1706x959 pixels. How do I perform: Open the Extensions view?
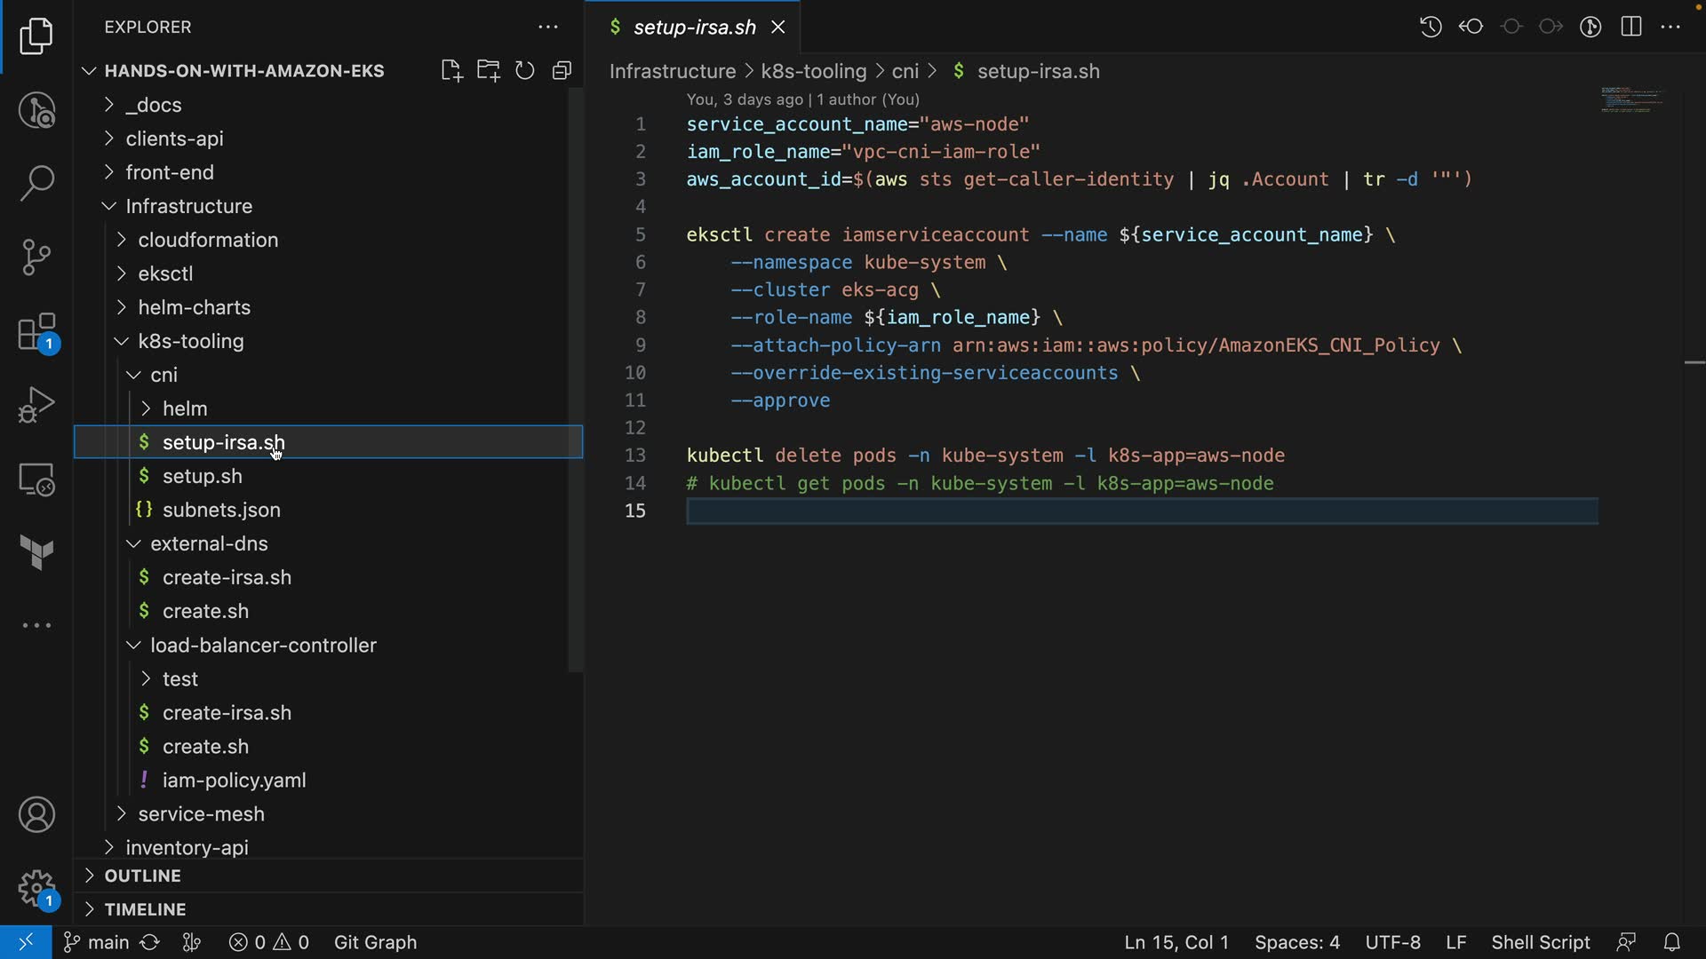tap(36, 333)
